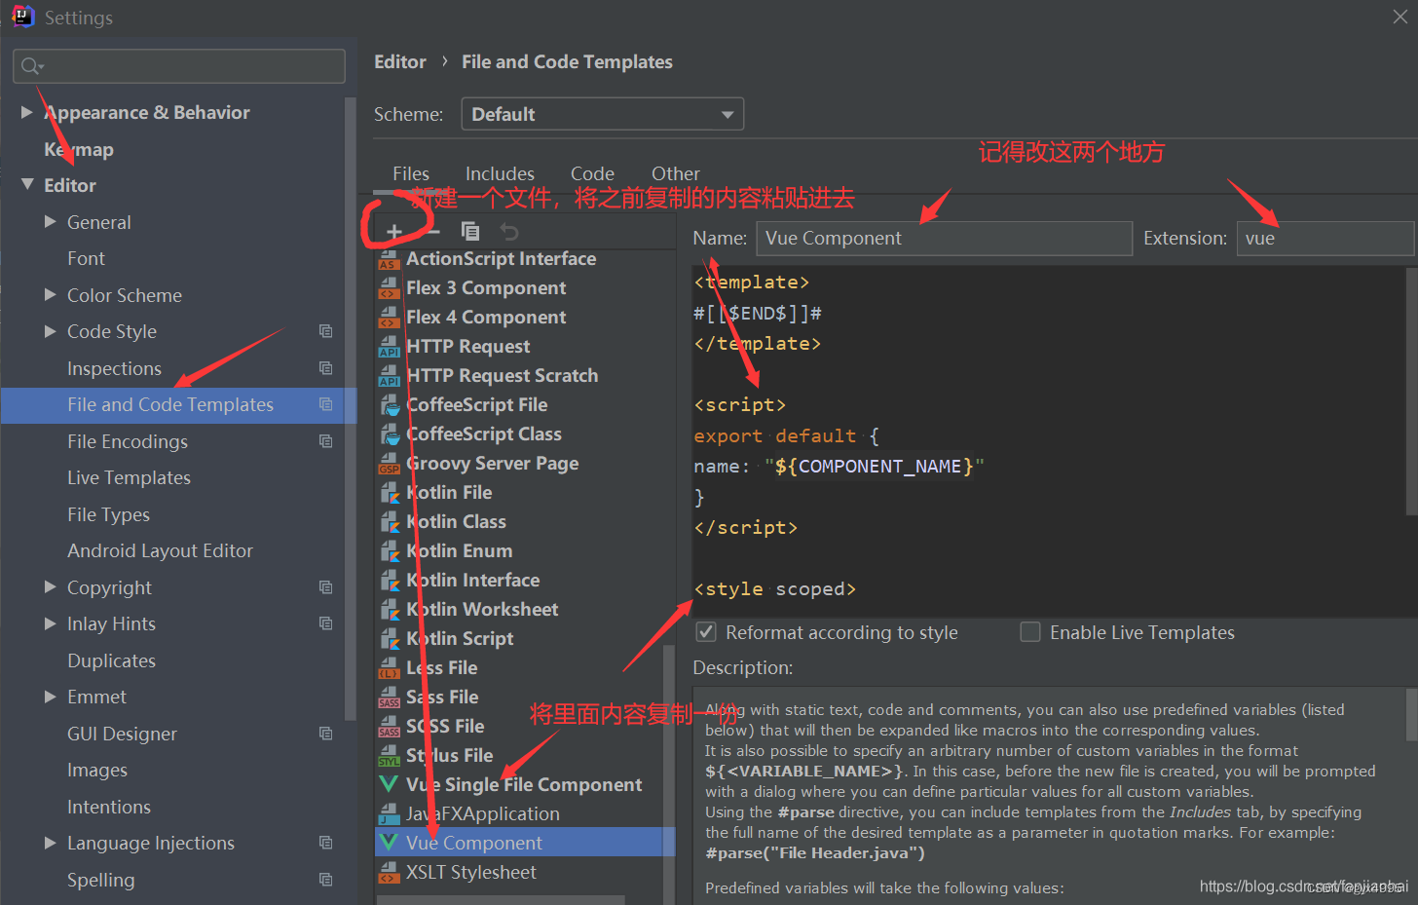The height and width of the screenshot is (905, 1418).
Task: Select the Files tab
Action: [x=411, y=173]
